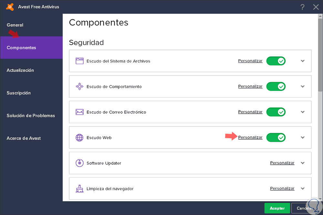The image size is (323, 215).
Task: Open the General settings tab
Action: click(x=15, y=25)
